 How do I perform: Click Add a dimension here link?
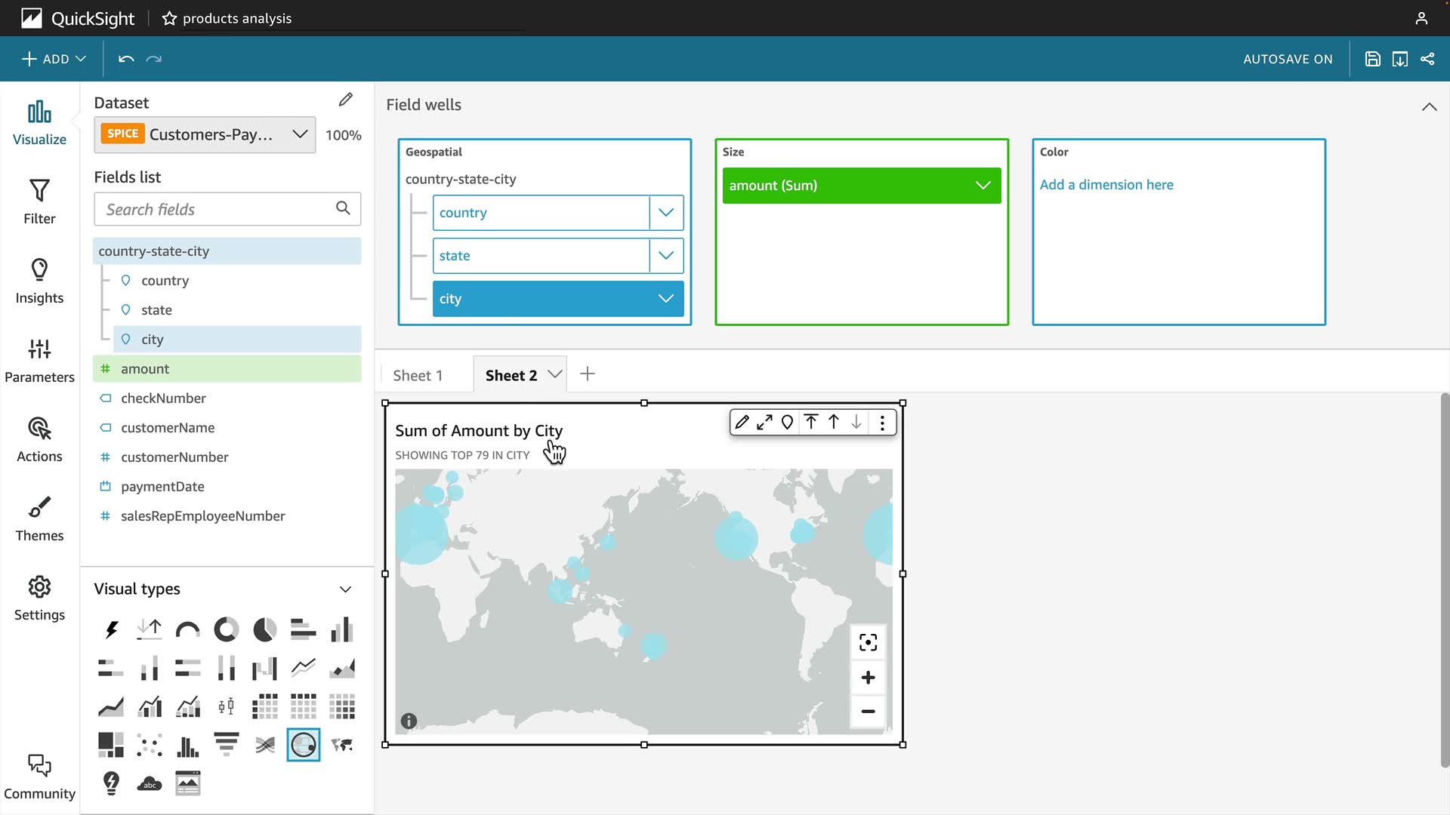[1106, 185]
